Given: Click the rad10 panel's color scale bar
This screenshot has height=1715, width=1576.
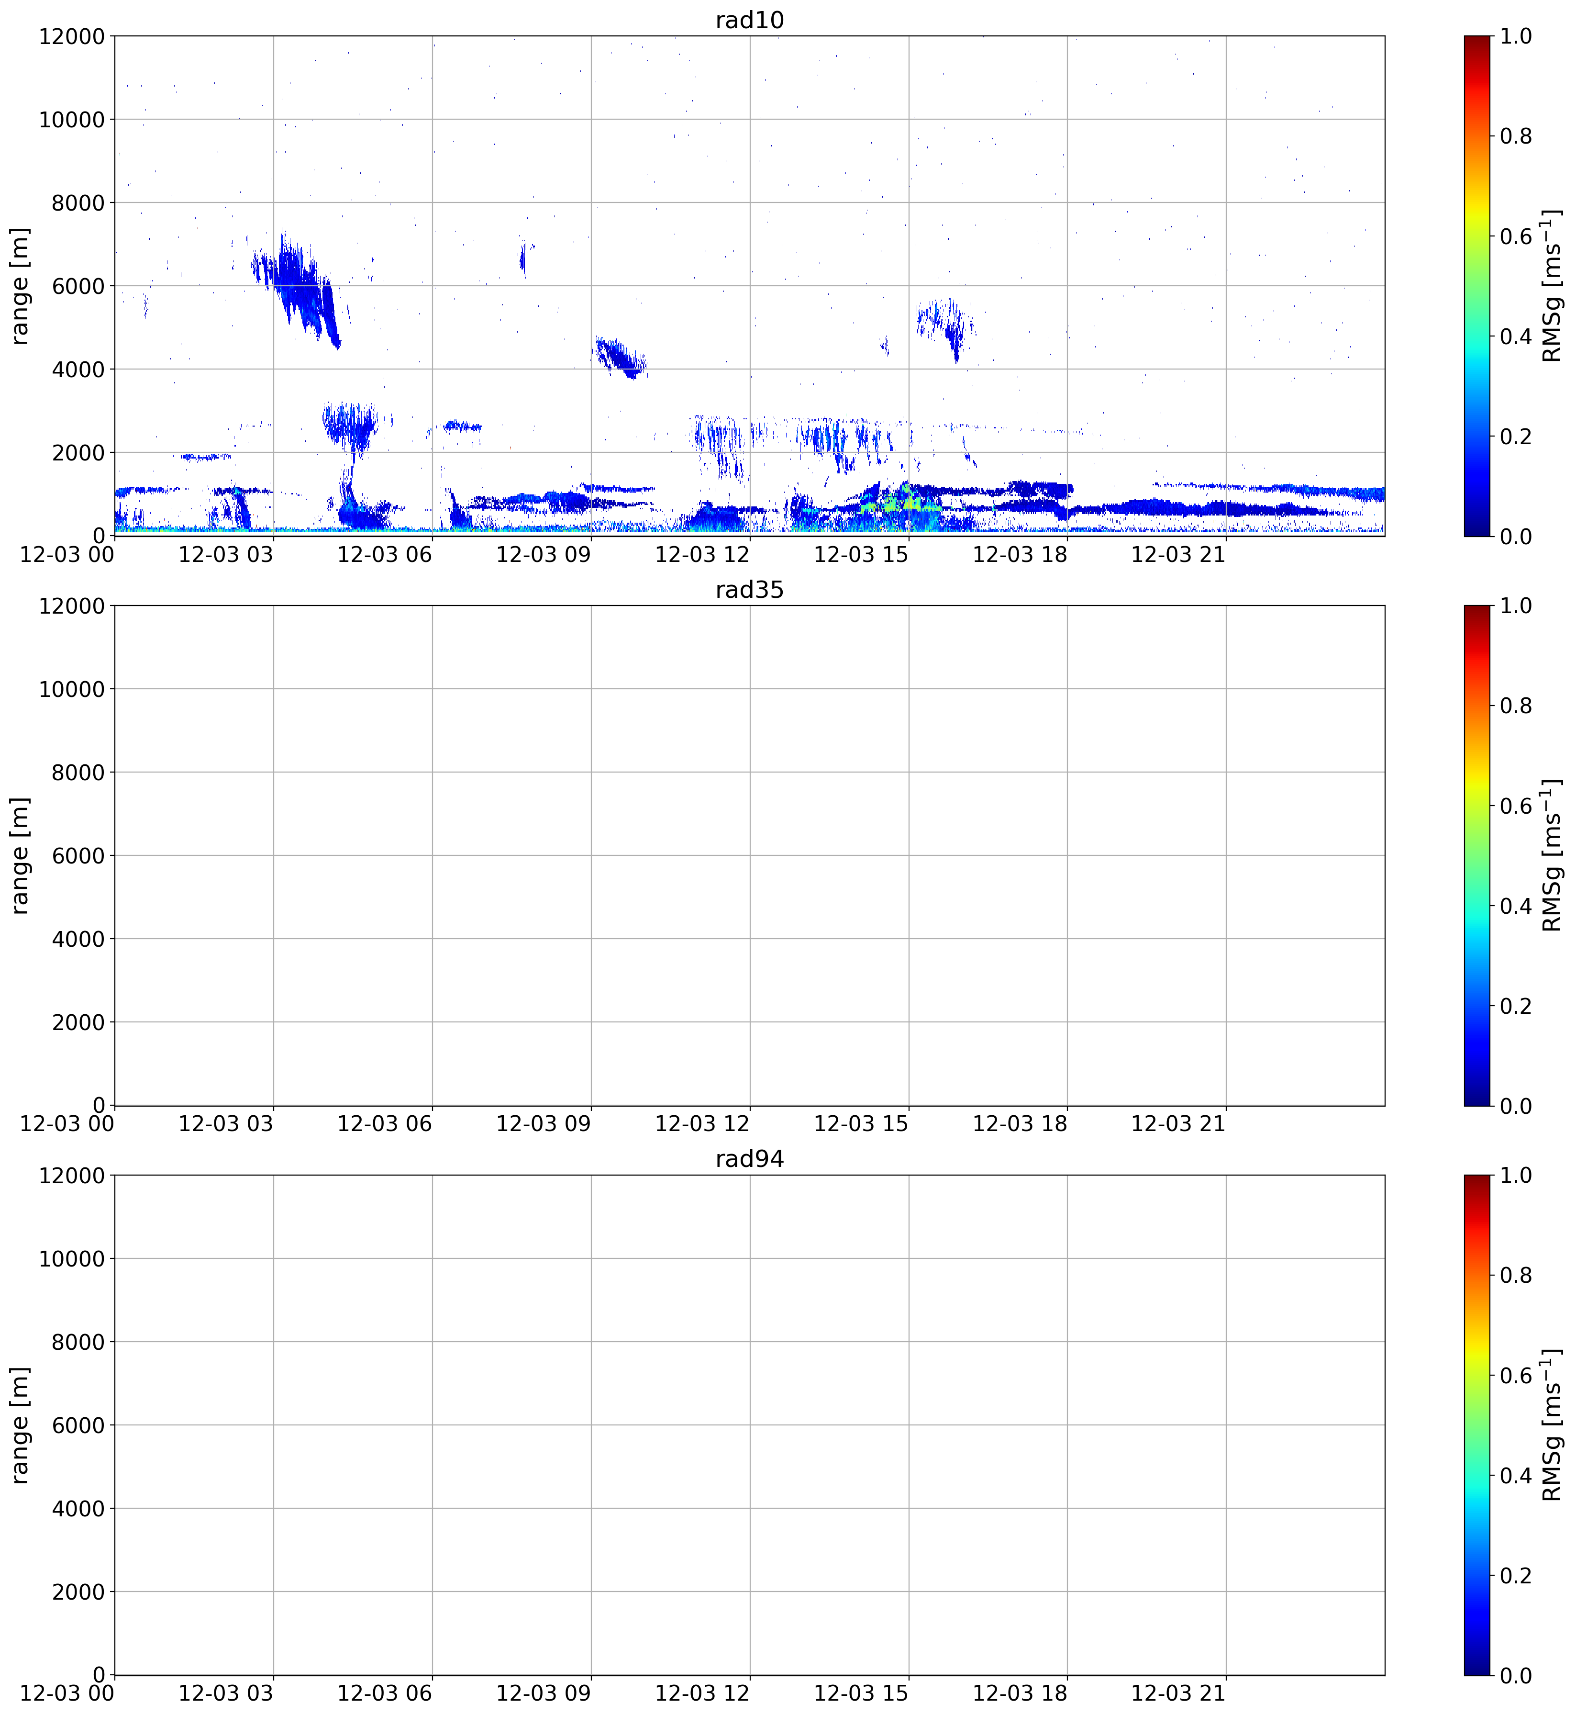Looking at the screenshot, I should point(1477,286).
